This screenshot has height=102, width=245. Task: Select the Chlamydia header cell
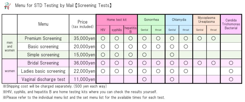point(179,20)
